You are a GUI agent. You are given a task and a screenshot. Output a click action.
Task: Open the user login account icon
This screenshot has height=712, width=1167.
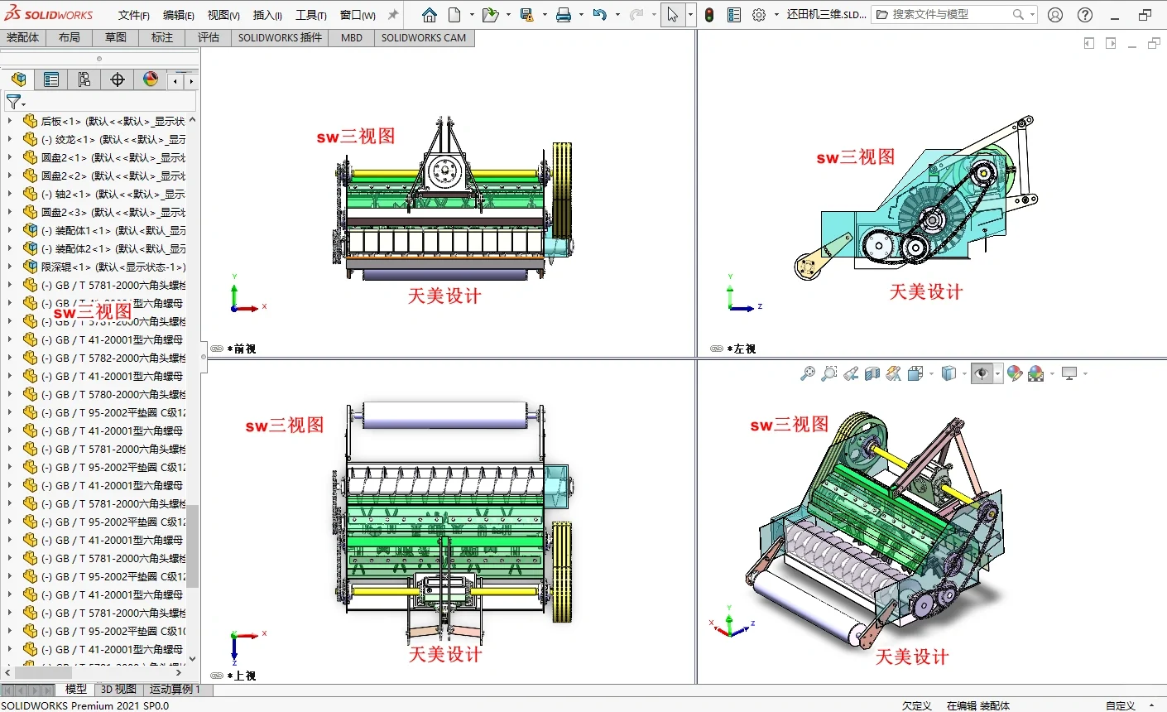point(1055,15)
